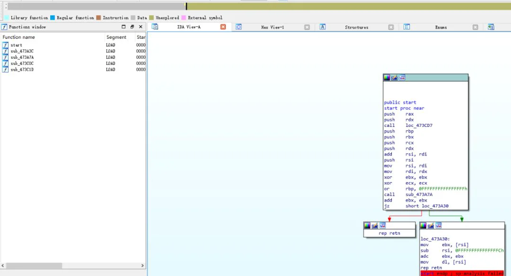Set node color on rep retn block
This screenshot has height=276, width=511.
[367, 225]
